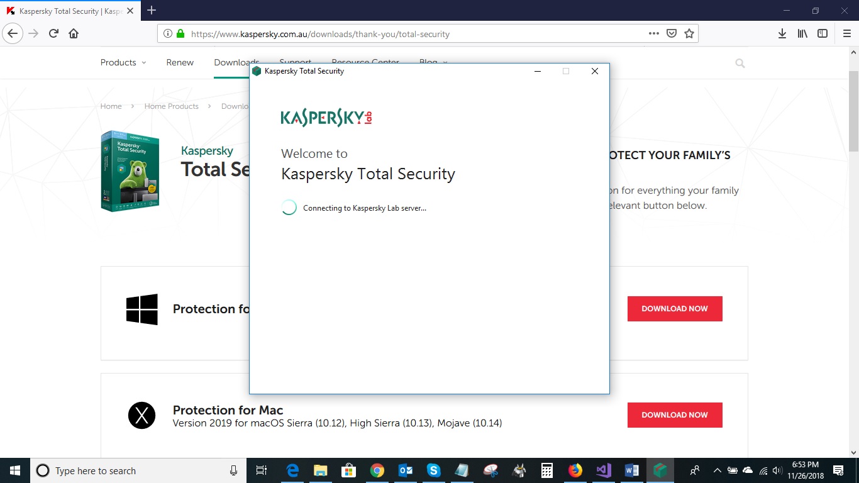Open Skype from taskbar

[x=434, y=470]
